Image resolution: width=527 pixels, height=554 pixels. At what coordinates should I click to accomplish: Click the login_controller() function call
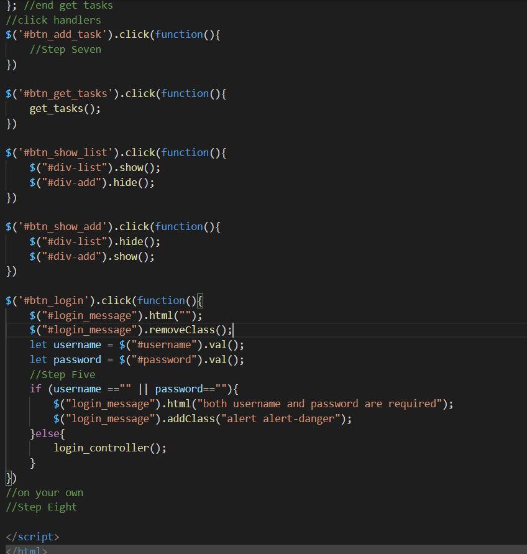click(109, 448)
